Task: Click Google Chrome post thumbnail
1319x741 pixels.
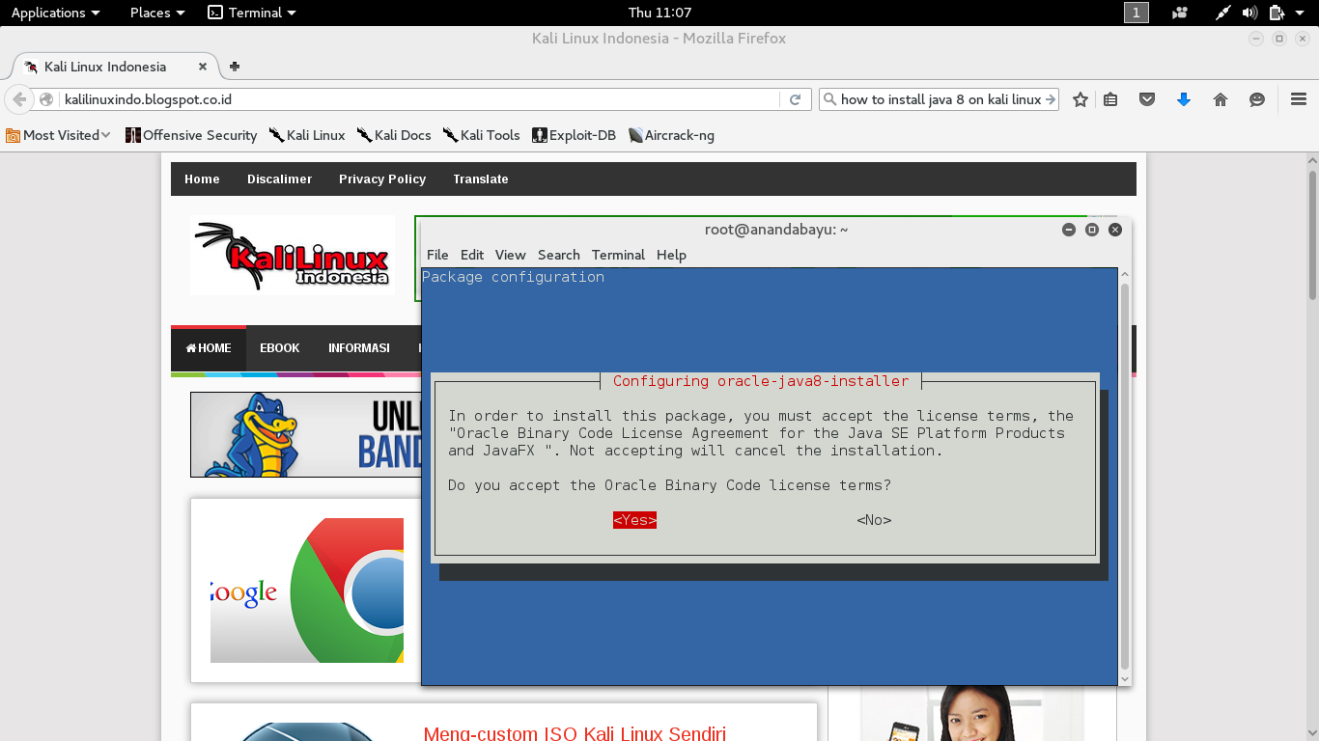Action: [307, 590]
